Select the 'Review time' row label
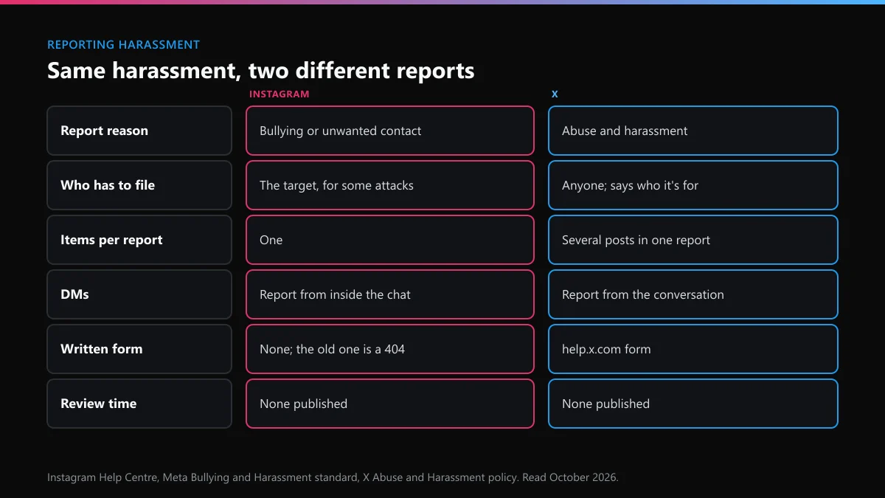885x498 pixels. [x=139, y=404]
